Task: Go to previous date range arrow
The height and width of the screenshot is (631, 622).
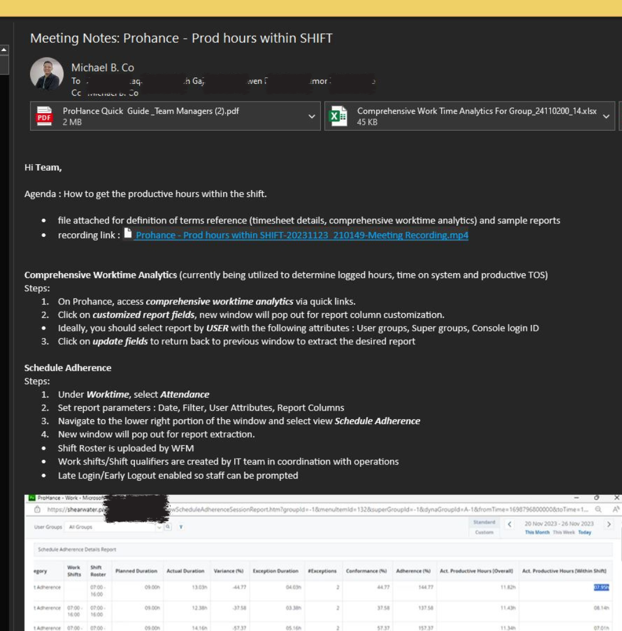Action: click(510, 524)
